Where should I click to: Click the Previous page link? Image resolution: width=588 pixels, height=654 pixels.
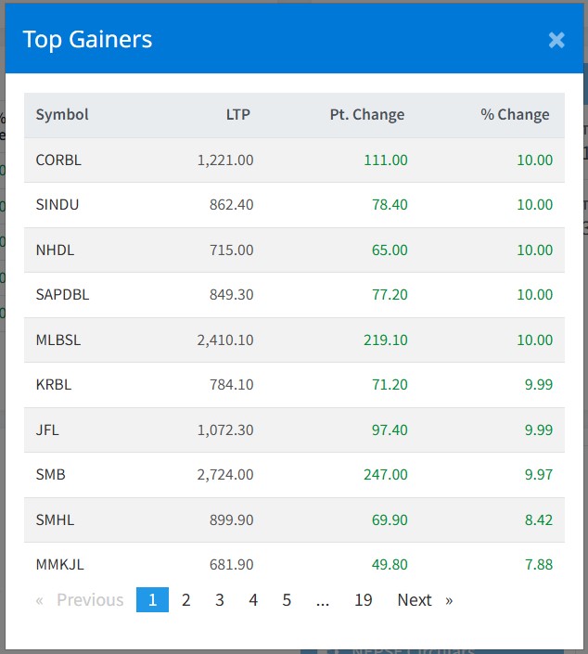[x=80, y=600]
